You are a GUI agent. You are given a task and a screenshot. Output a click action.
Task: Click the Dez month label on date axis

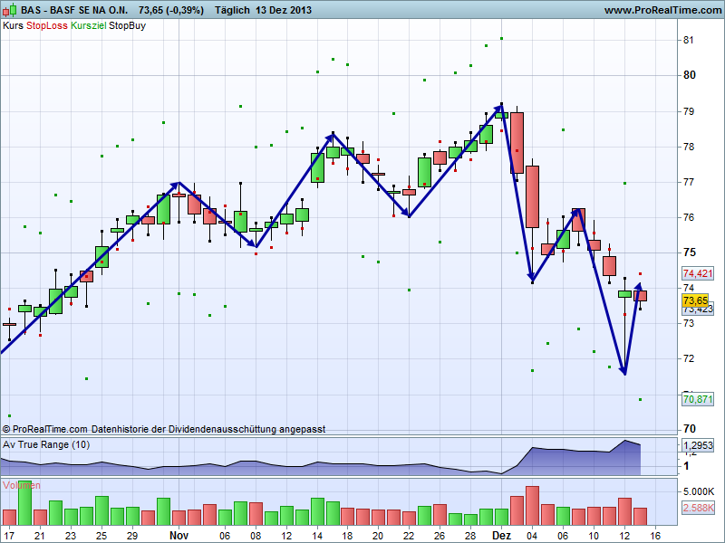pyautogui.click(x=502, y=536)
